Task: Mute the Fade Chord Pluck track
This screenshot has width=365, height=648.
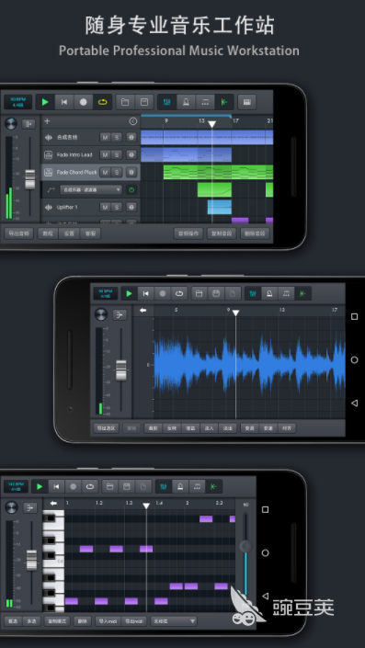Action: tap(105, 172)
